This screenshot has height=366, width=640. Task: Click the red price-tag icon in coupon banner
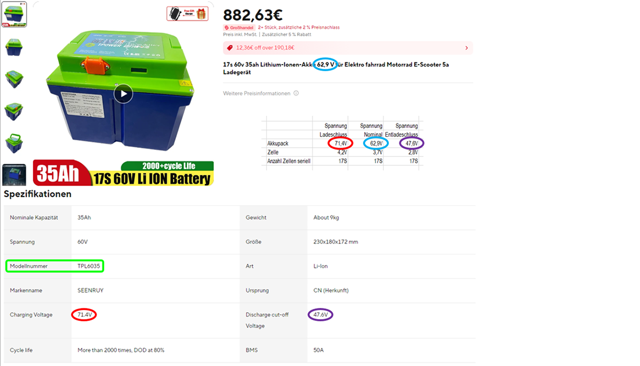pos(230,47)
